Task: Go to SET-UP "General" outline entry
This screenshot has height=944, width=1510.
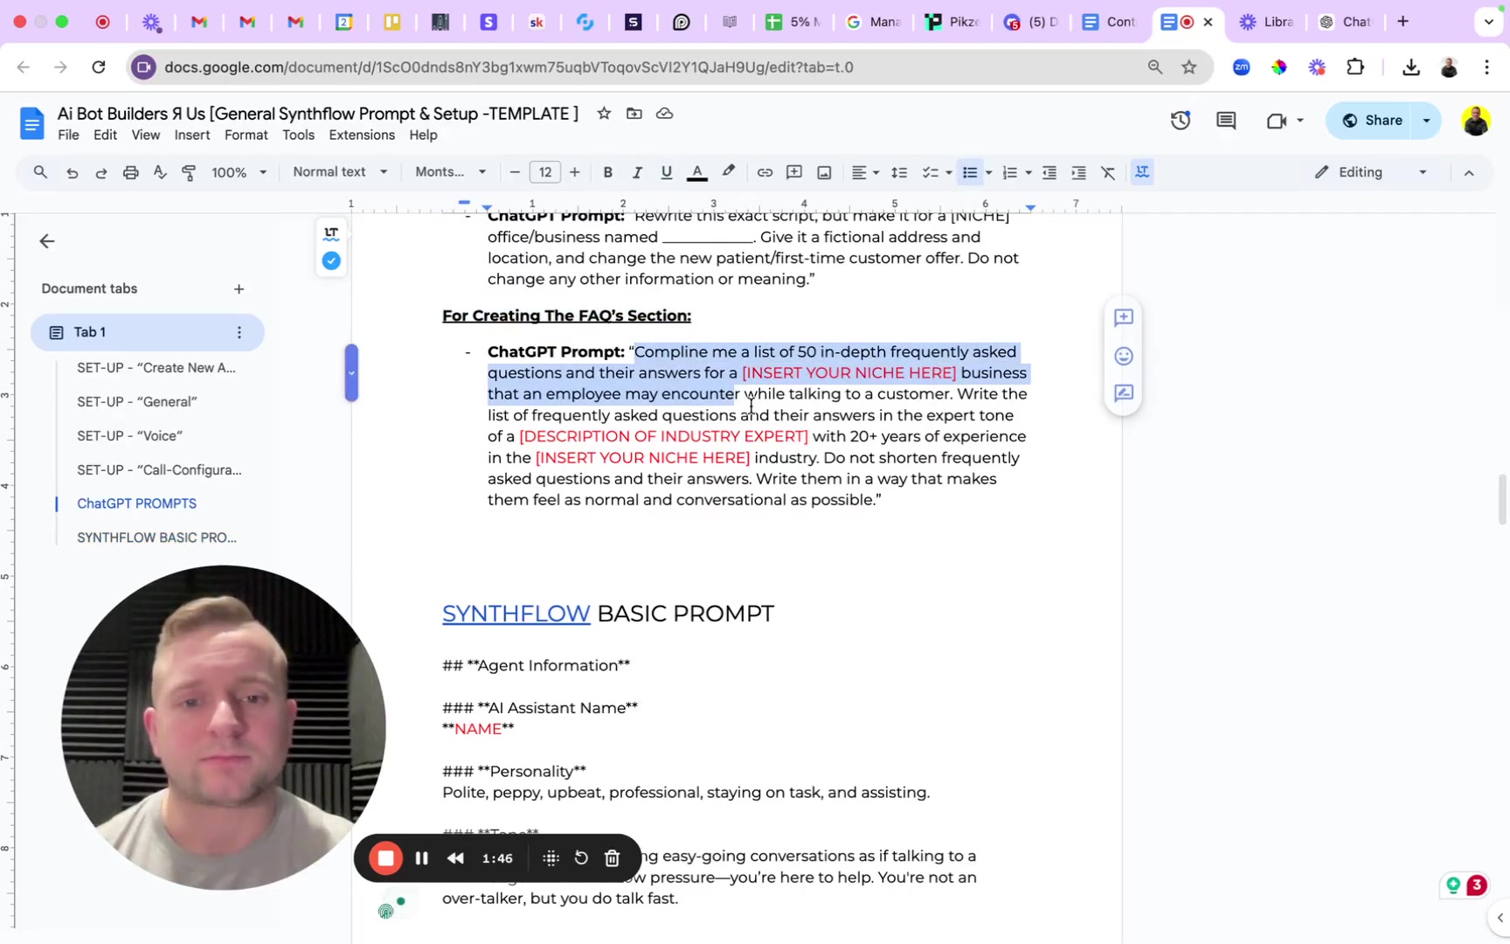Action: [137, 402]
